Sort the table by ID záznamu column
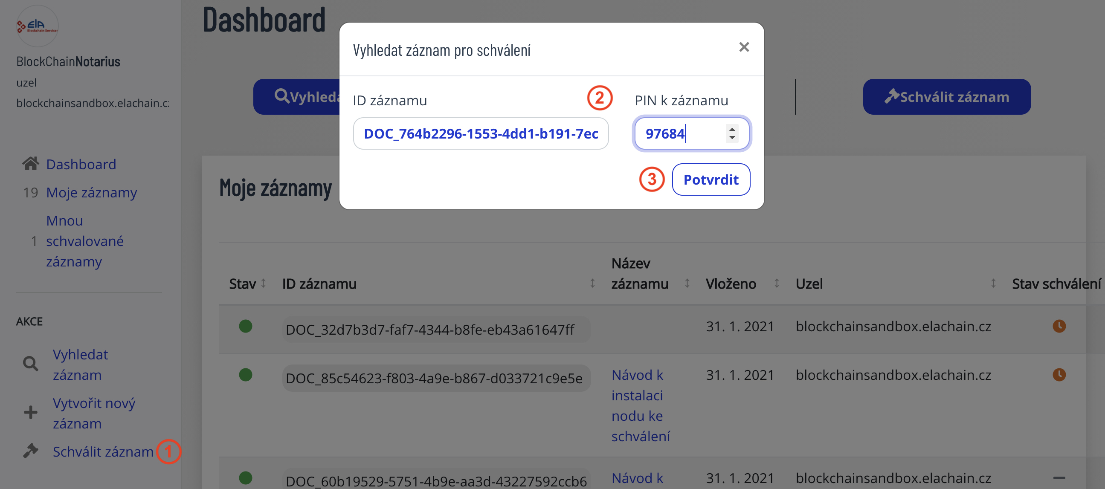This screenshot has width=1105, height=489. [592, 284]
